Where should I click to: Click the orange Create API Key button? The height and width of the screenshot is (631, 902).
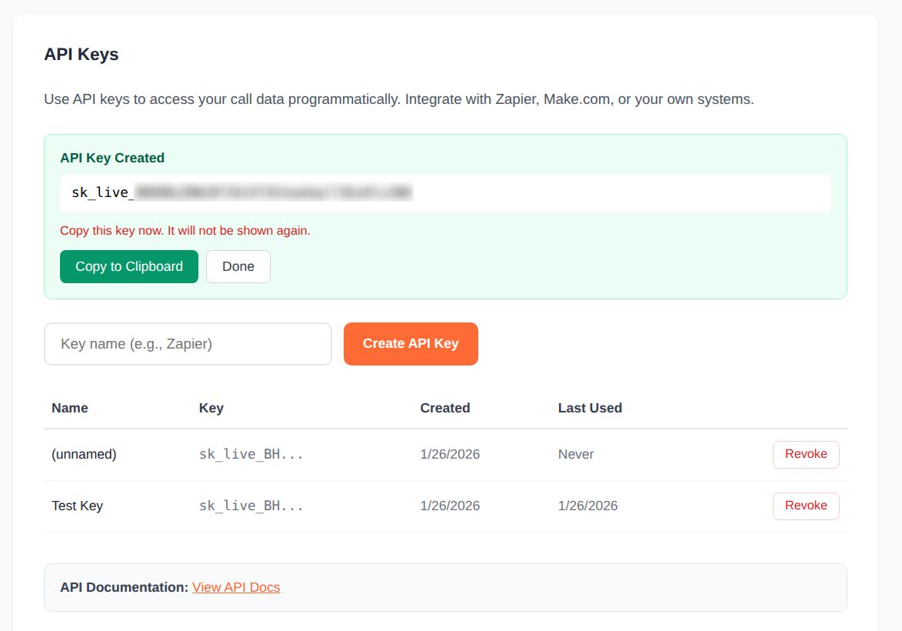[x=411, y=344]
